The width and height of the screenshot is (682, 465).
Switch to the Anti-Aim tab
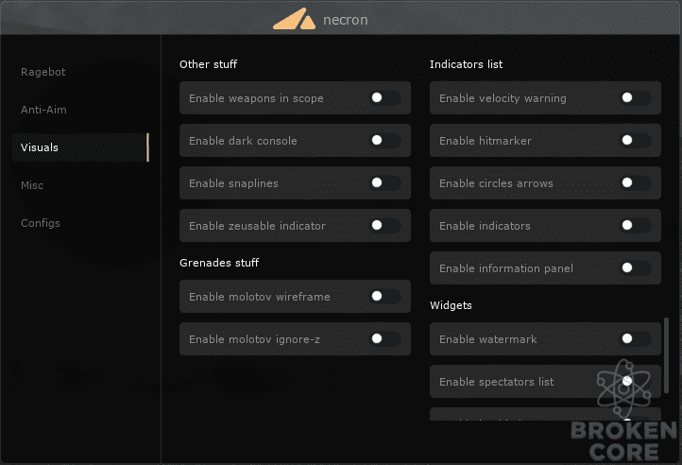tap(43, 110)
